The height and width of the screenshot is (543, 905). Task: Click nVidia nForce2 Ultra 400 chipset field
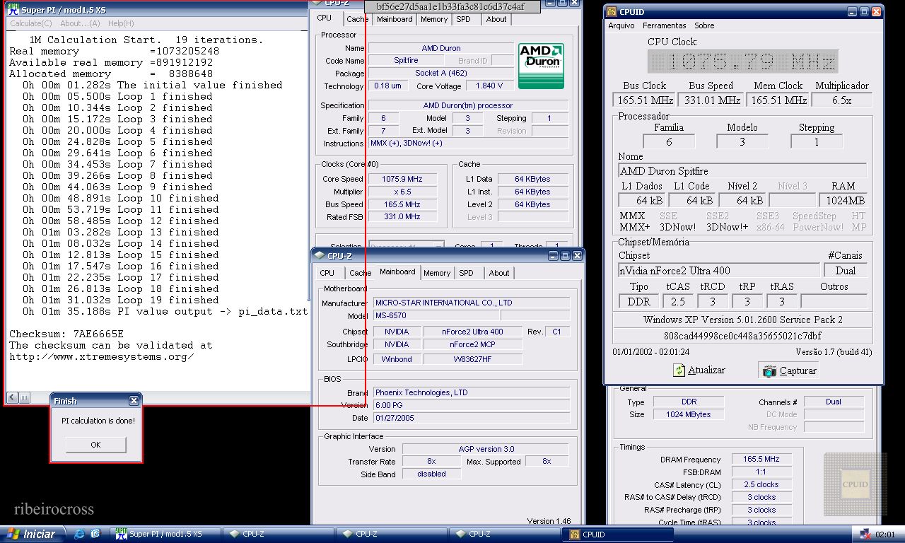click(x=718, y=270)
